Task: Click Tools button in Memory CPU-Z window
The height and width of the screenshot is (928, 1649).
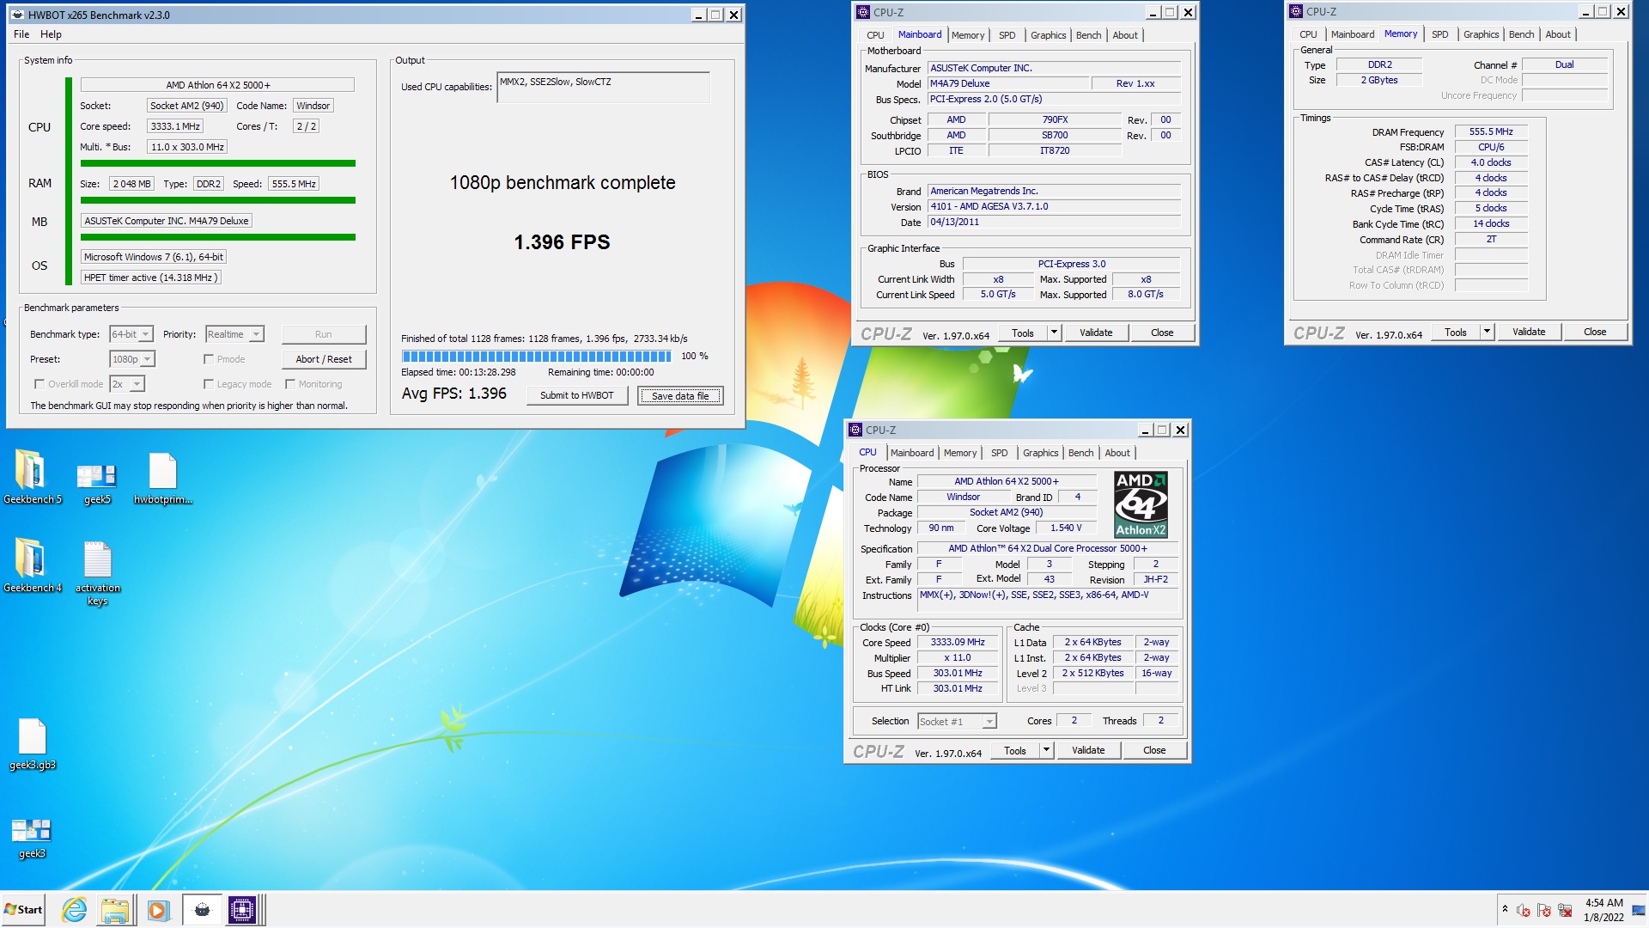Action: tap(1455, 332)
